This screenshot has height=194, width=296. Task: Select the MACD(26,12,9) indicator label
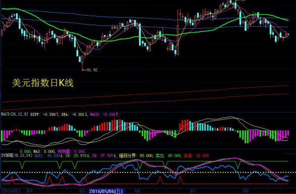coord(15,114)
